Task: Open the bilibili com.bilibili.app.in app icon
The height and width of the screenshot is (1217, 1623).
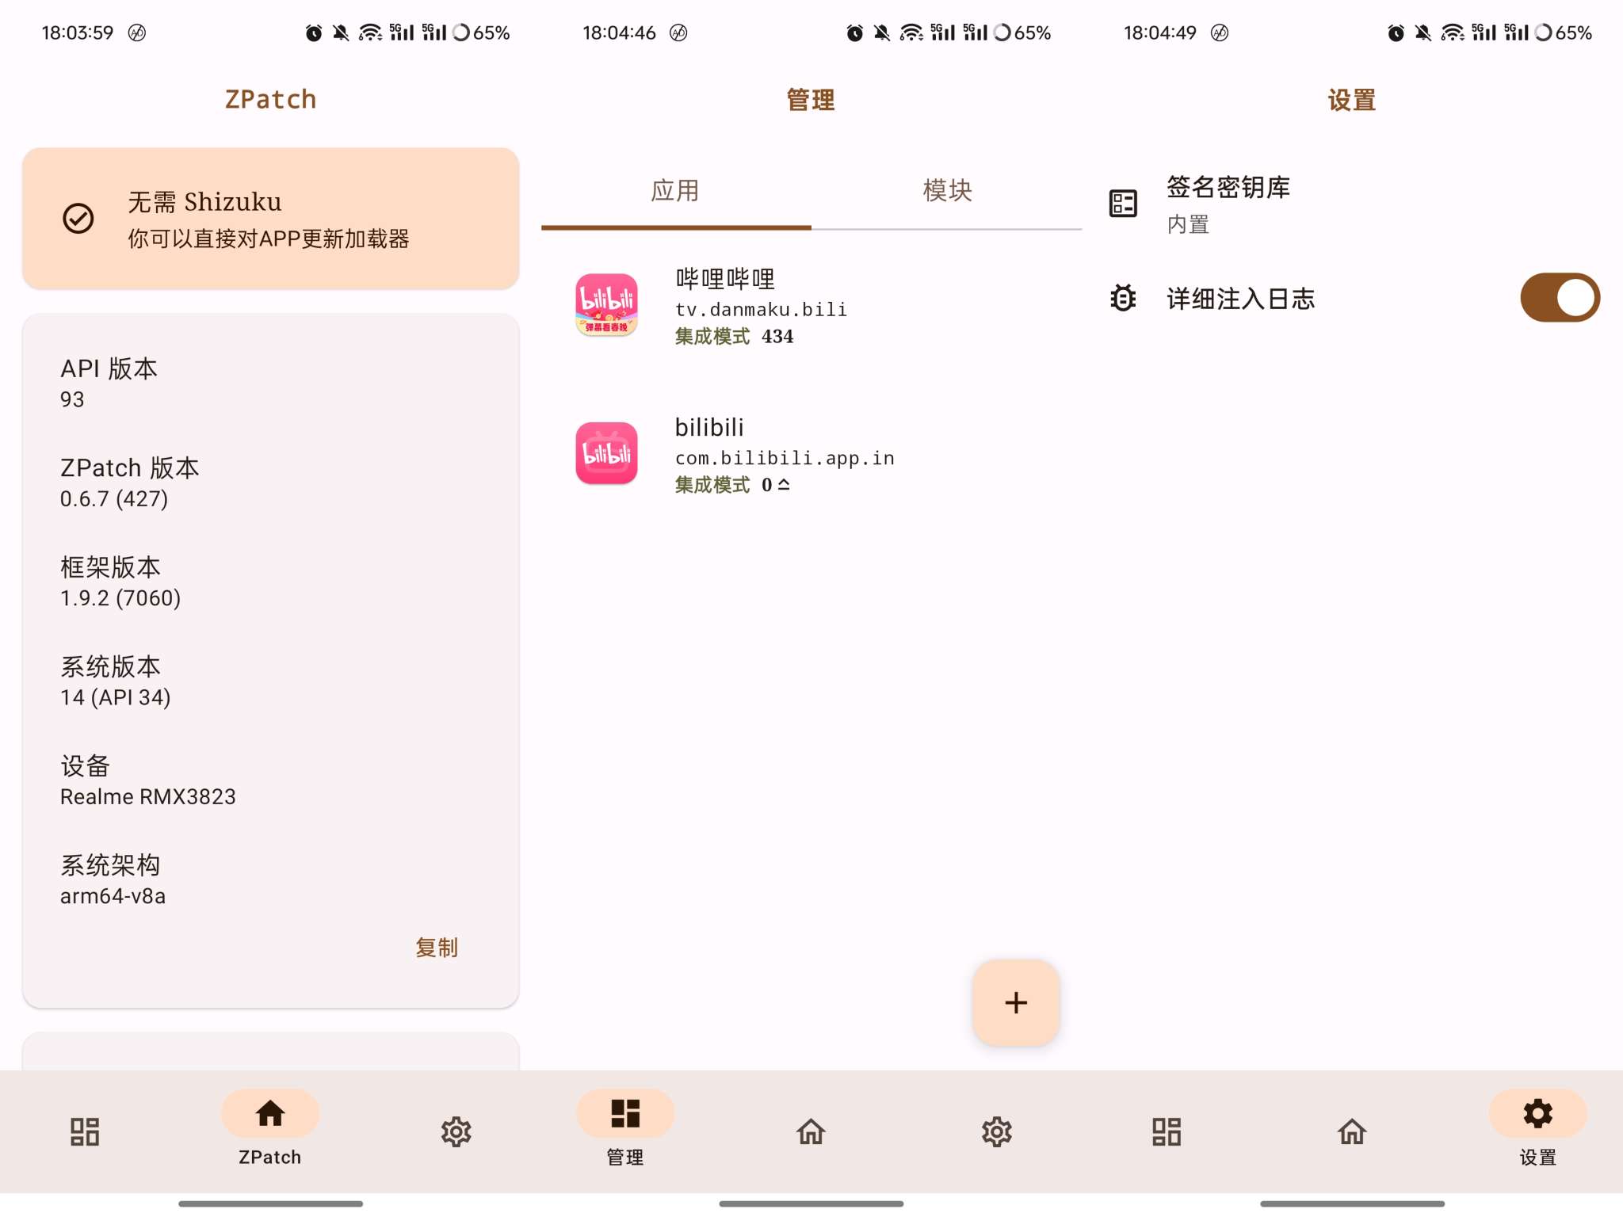Action: (x=606, y=453)
